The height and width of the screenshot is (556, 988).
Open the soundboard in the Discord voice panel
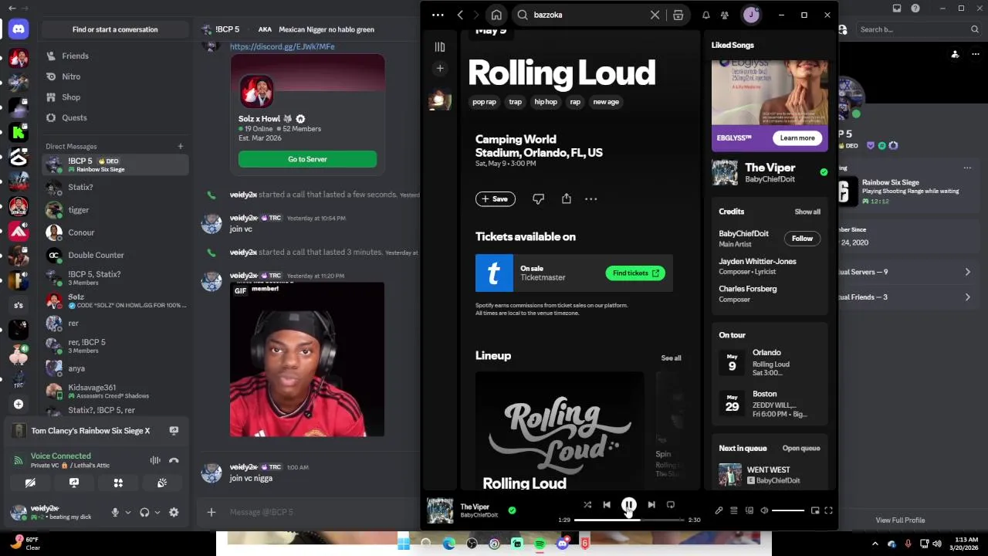pyautogui.click(x=162, y=483)
